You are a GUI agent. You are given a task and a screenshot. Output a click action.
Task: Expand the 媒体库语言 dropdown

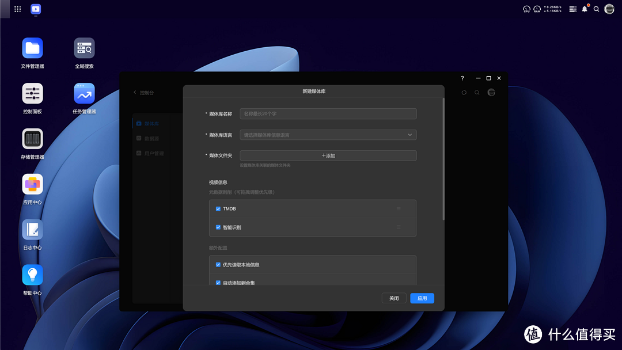point(328,135)
